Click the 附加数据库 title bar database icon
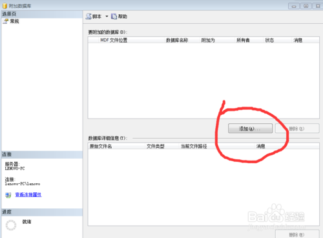 [5, 6]
